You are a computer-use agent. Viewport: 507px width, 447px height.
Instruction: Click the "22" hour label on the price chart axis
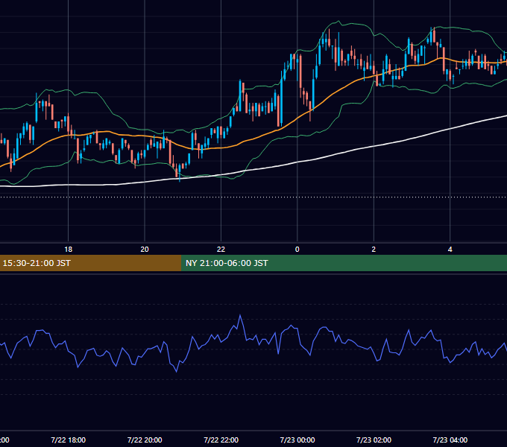point(221,250)
